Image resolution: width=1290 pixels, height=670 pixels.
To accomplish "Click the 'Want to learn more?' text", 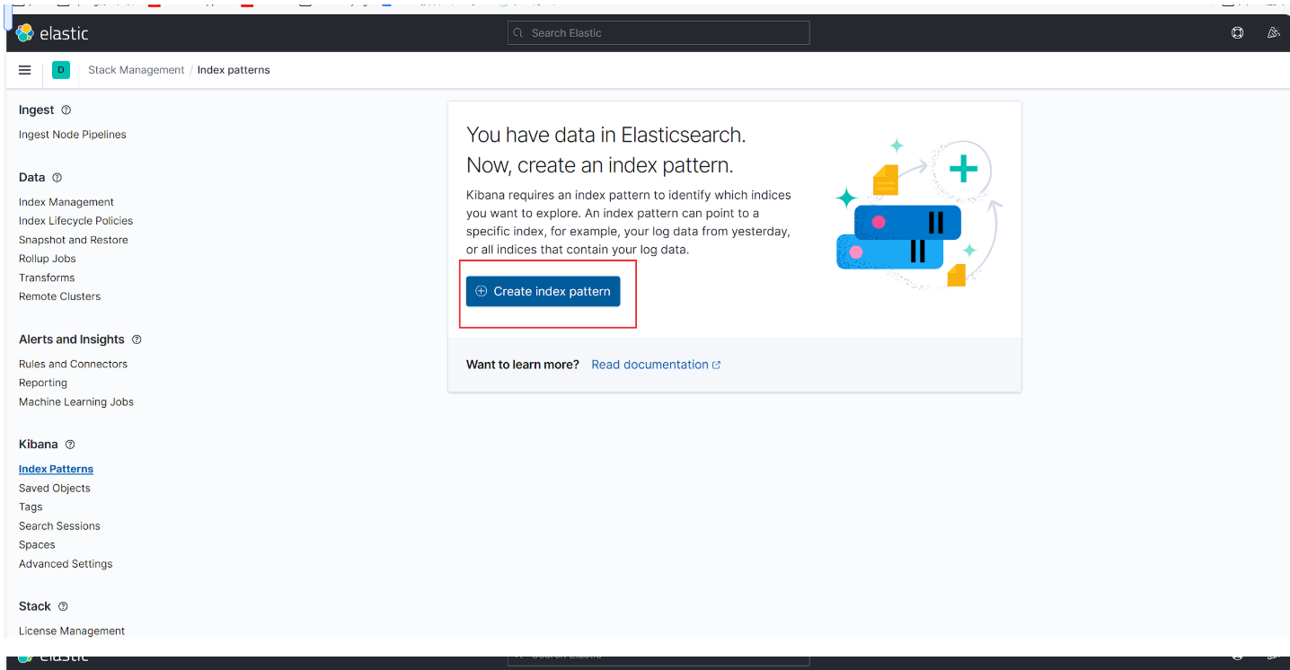I will pos(523,365).
